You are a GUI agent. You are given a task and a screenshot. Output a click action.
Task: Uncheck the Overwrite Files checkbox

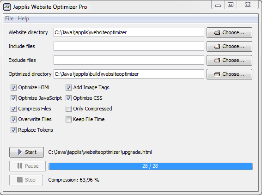[x=13, y=120]
